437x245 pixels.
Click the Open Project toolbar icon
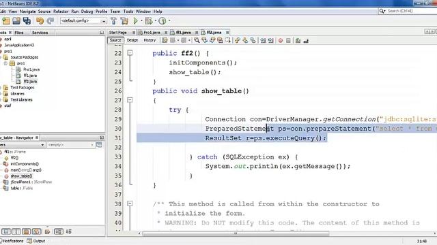click(x=16, y=21)
